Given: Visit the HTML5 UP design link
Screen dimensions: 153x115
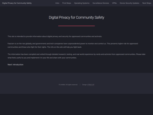Looking at the screenshot, I should pyautogui.click(x=91, y=85).
